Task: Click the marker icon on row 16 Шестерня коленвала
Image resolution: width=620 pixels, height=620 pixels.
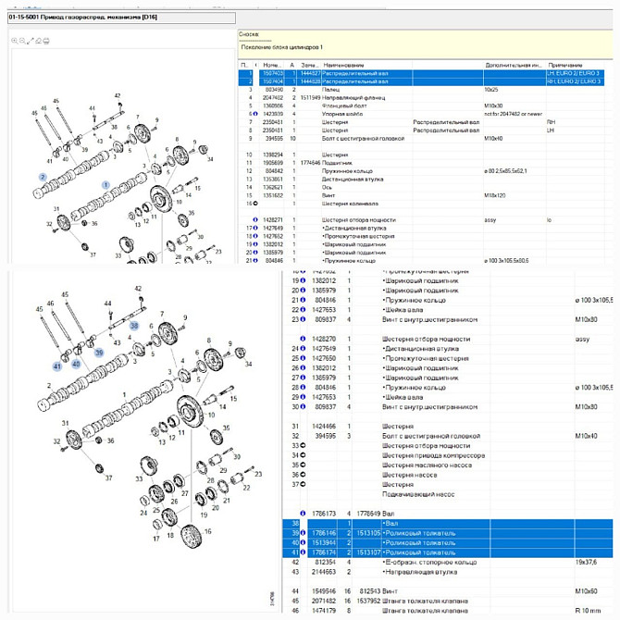Action: [x=255, y=204]
